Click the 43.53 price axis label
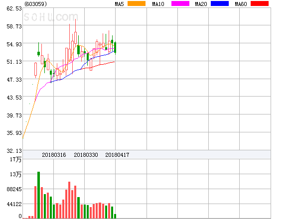 coord(14,98)
